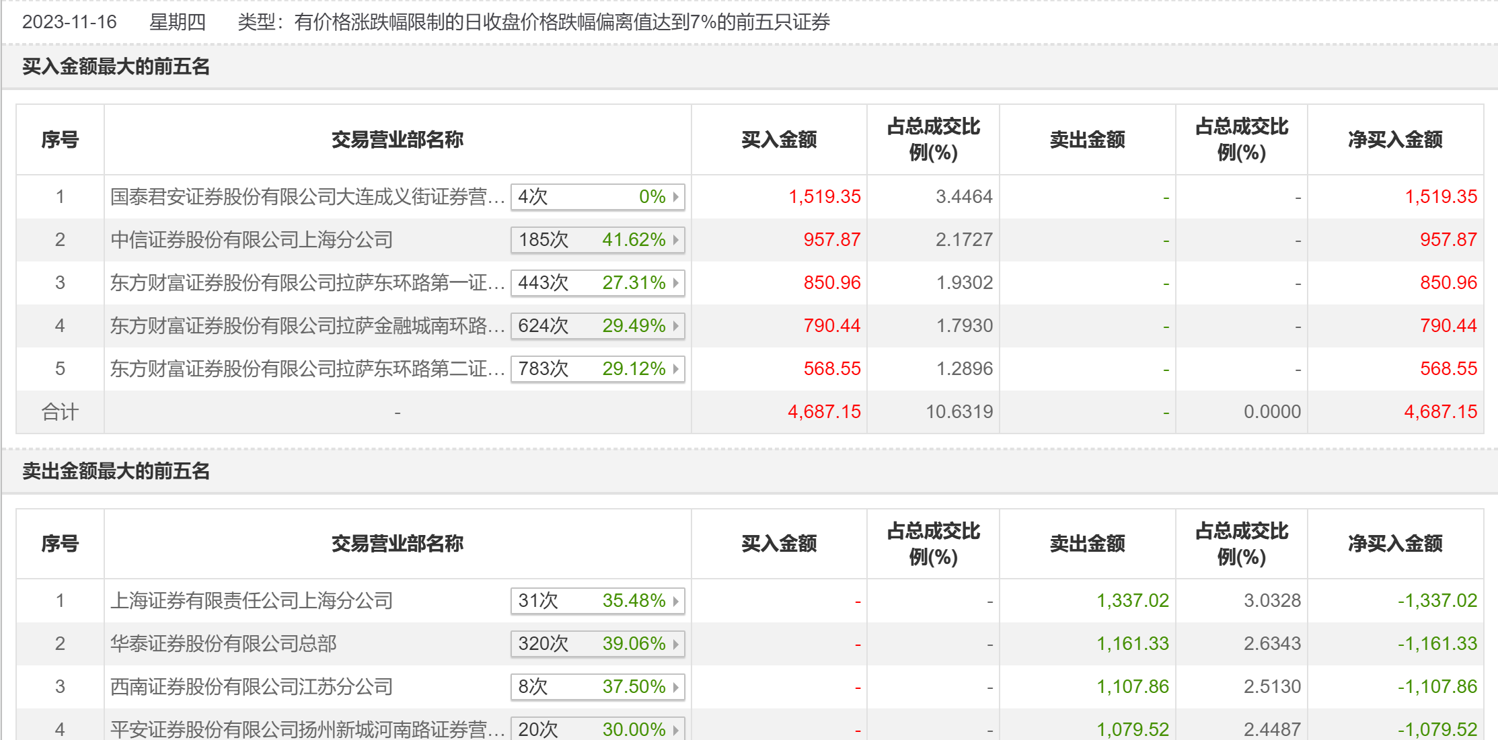Click 买入金额 header in top table
Screen dimensions: 1498x740
(779, 140)
